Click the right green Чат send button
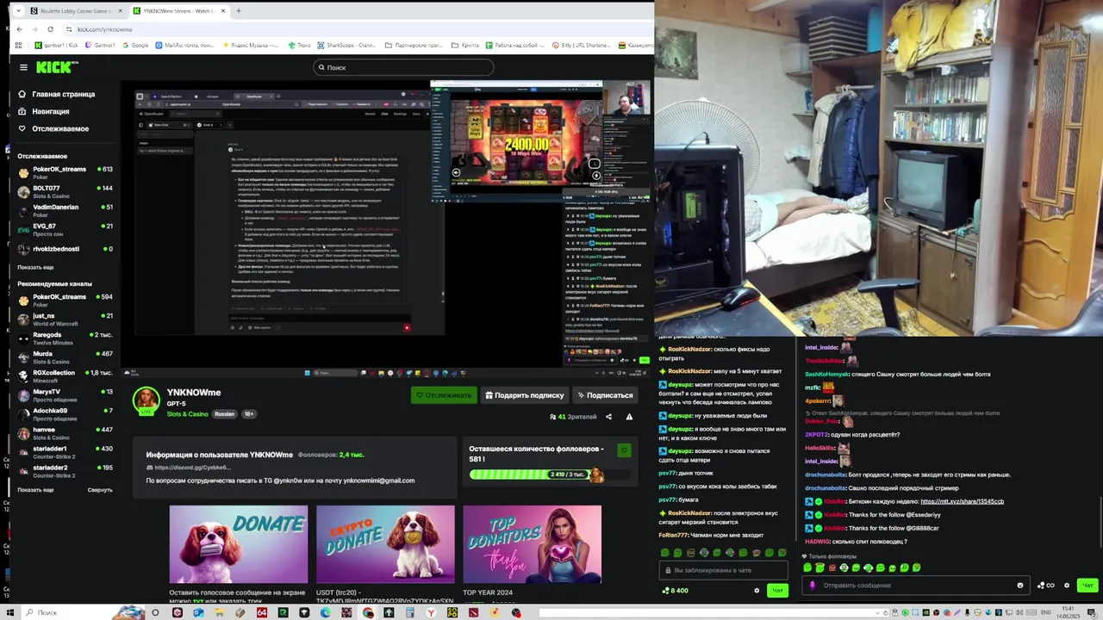1103x620 pixels. [1087, 586]
